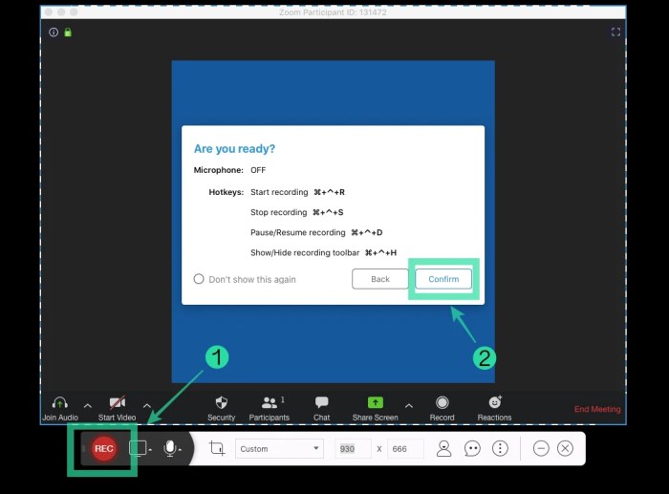Click the Microphone OFF status text
Image resolution: width=669 pixels, height=494 pixels.
[229, 170]
